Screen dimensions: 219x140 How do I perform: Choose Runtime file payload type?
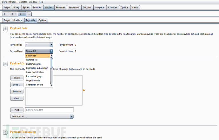coord(37,60)
